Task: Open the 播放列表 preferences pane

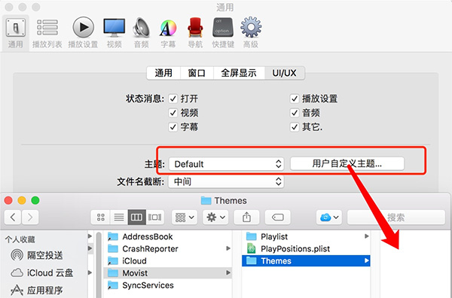Action: pyautogui.click(x=47, y=32)
